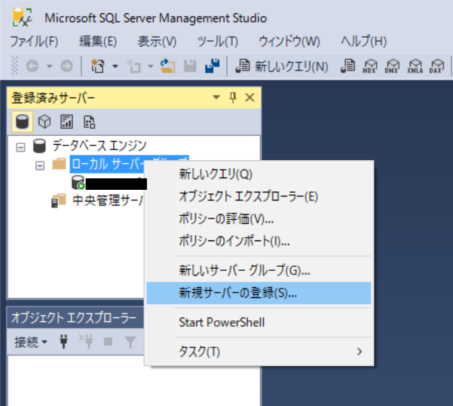
Task: Open the 編集(E) menu
Action: point(98,41)
